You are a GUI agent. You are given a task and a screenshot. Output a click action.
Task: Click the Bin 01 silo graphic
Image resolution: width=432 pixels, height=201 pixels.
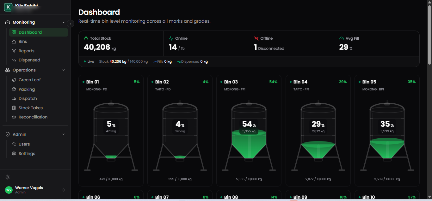[111, 135]
